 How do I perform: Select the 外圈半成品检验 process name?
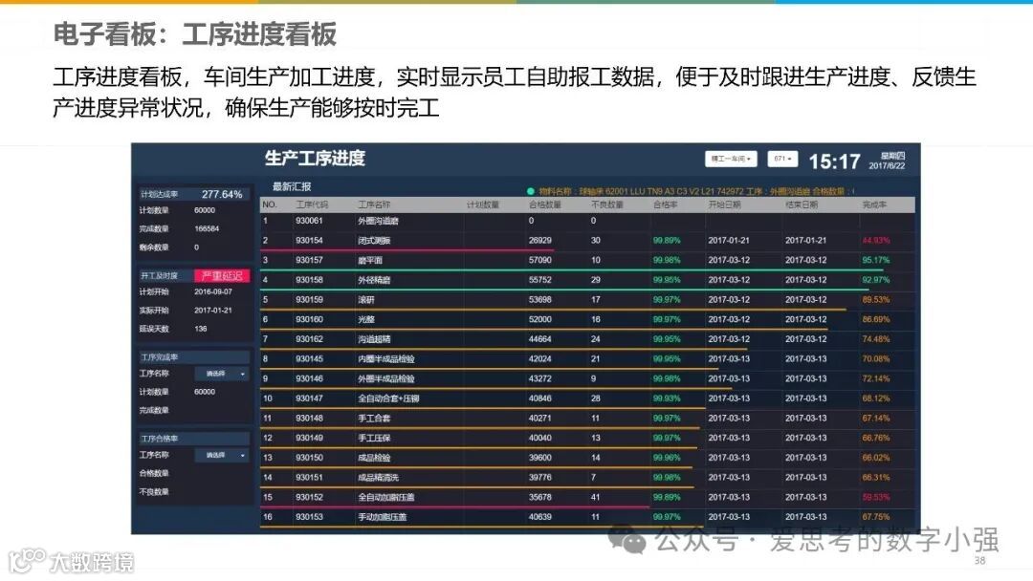click(386, 379)
